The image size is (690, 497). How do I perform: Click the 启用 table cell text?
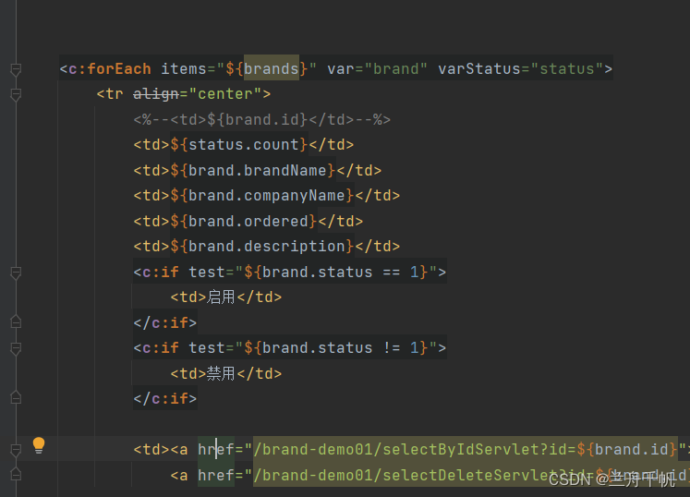[x=221, y=297]
